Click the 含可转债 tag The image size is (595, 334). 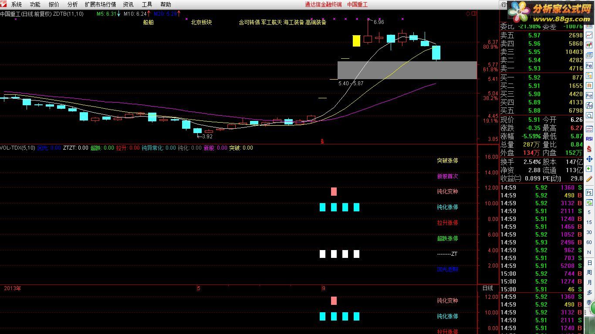(249, 22)
